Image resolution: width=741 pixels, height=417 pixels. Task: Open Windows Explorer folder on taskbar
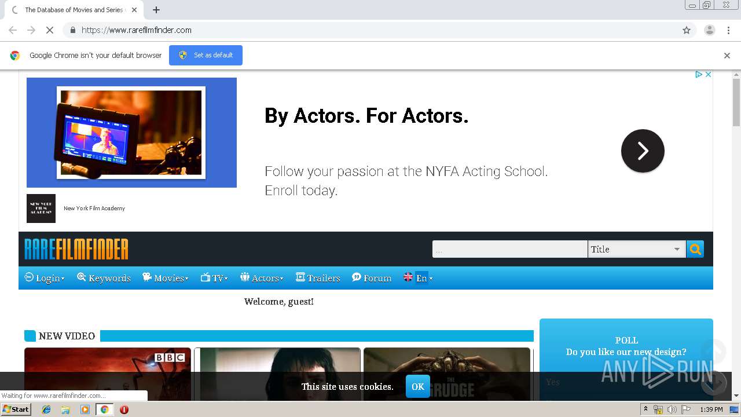tap(65, 409)
